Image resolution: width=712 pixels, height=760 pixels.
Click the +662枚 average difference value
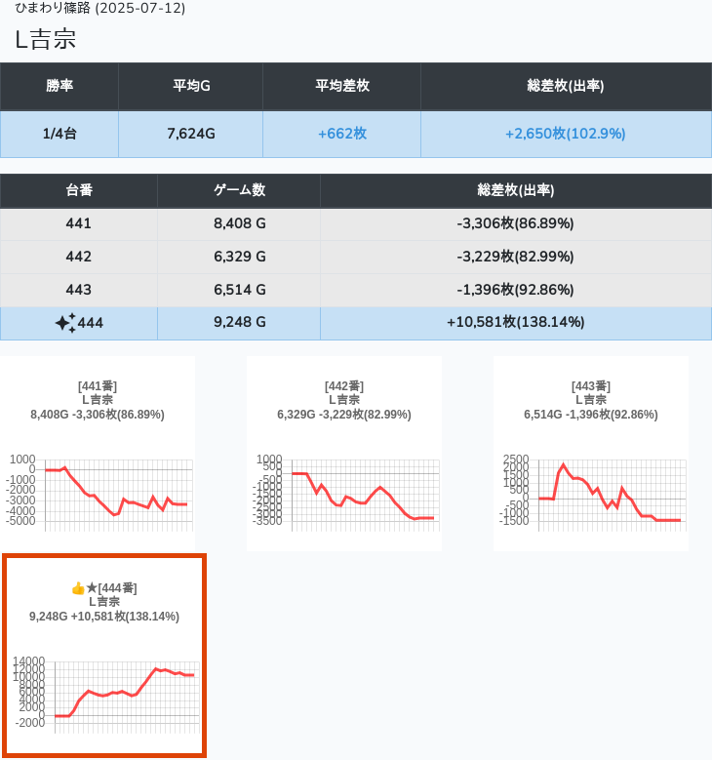(341, 134)
